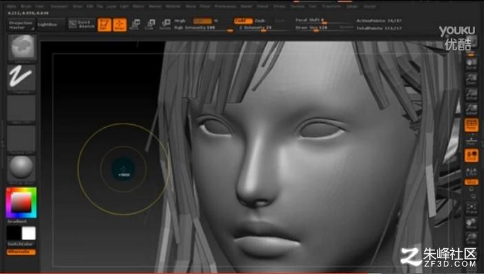The image size is (484, 274).
Task: Toggle XYZ rotation mode button
Action: coord(471,182)
